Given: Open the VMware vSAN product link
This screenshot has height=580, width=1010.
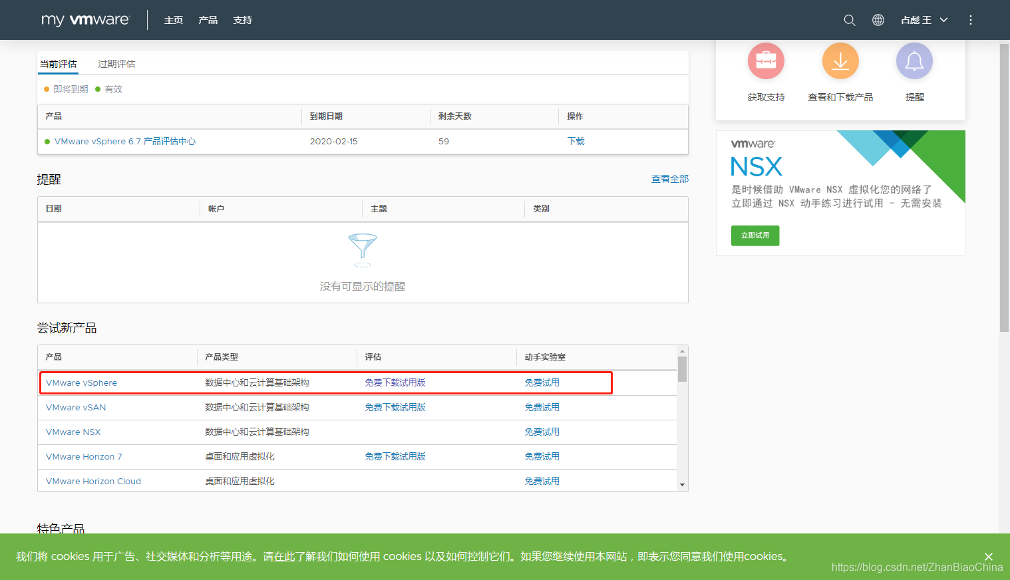Looking at the screenshot, I should pyautogui.click(x=76, y=407).
